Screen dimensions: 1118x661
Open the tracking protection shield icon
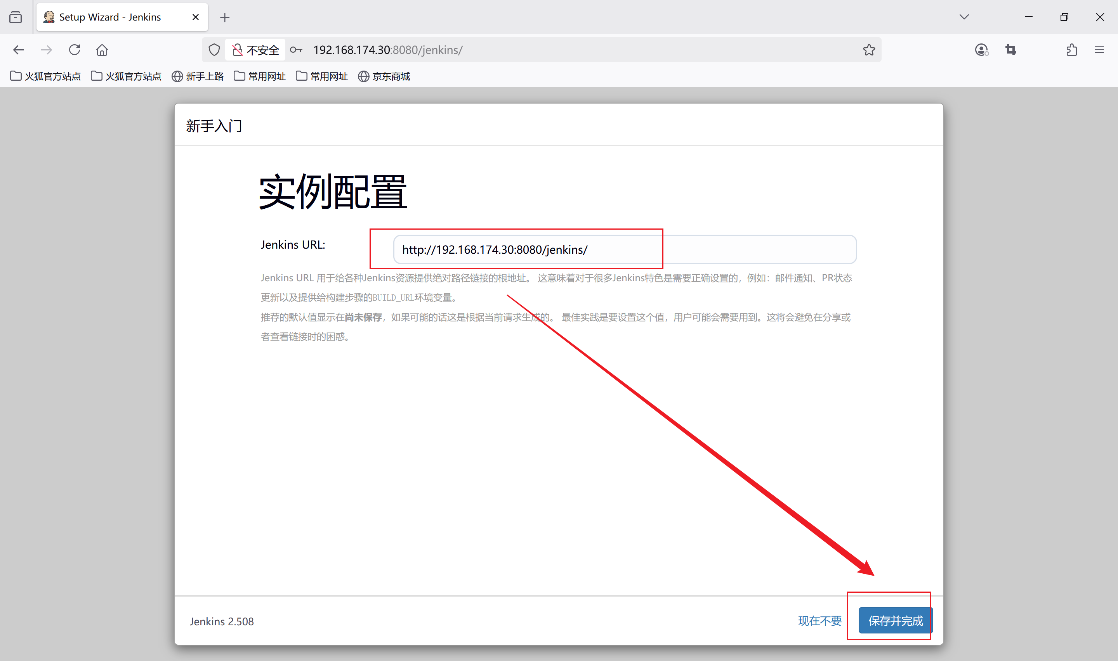click(x=214, y=50)
